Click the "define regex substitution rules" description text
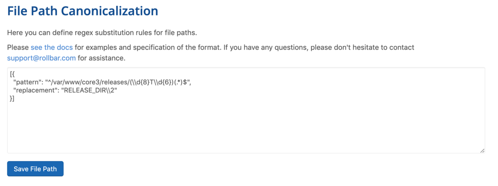Image resolution: width=498 pixels, height=186 pixels. click(101, 32)
